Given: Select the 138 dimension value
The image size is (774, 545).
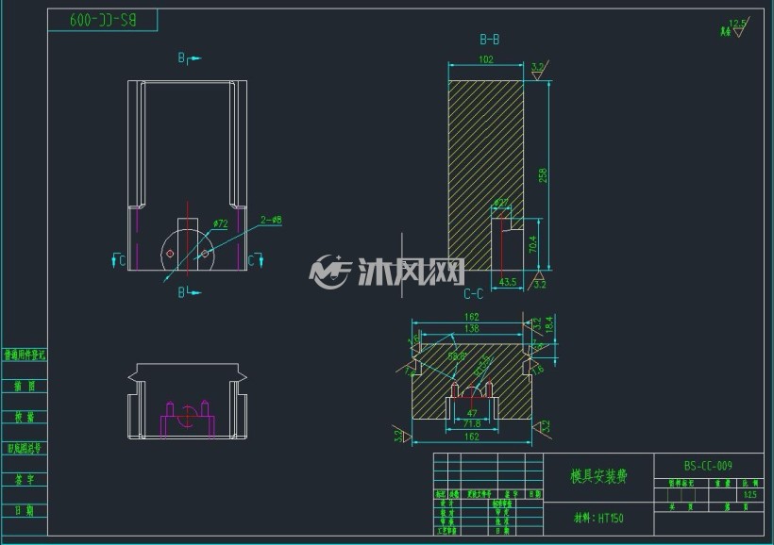Looking at the screenshot, I should [471, 328].
